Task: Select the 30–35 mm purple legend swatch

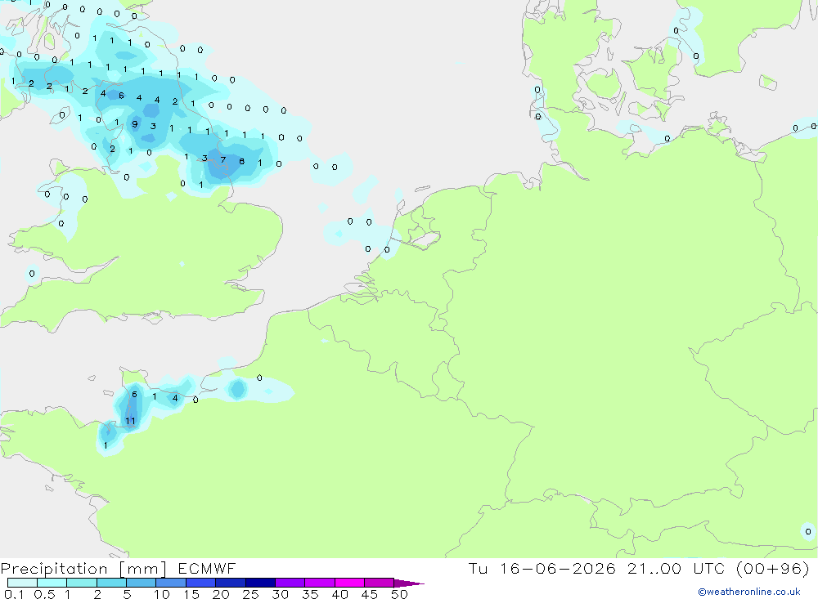Action: coord(290,583)
